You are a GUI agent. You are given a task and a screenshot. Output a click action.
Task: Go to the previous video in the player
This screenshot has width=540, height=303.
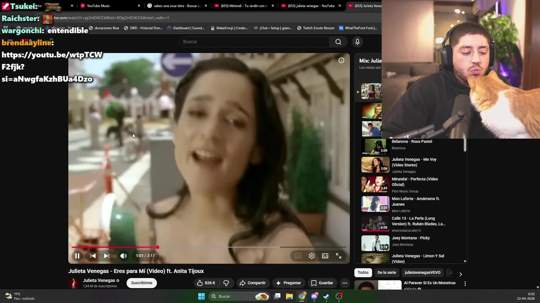[93, 256]
